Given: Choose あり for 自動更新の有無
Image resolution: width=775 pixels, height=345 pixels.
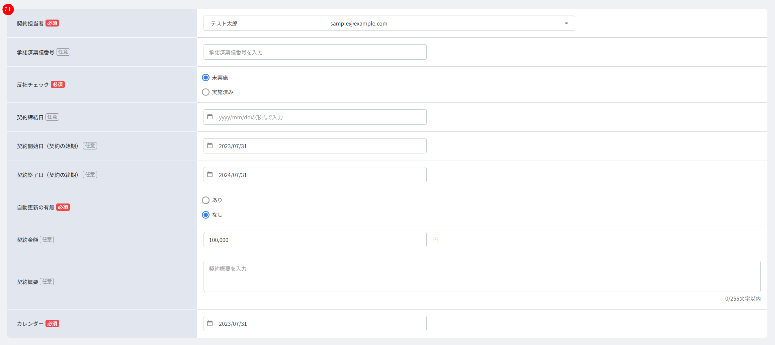Looking at the screenshot, I should 206,200.
